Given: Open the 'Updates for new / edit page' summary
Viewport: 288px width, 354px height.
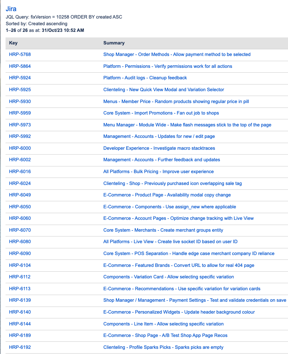Looking at the screenshot, I should click(159, 136).
